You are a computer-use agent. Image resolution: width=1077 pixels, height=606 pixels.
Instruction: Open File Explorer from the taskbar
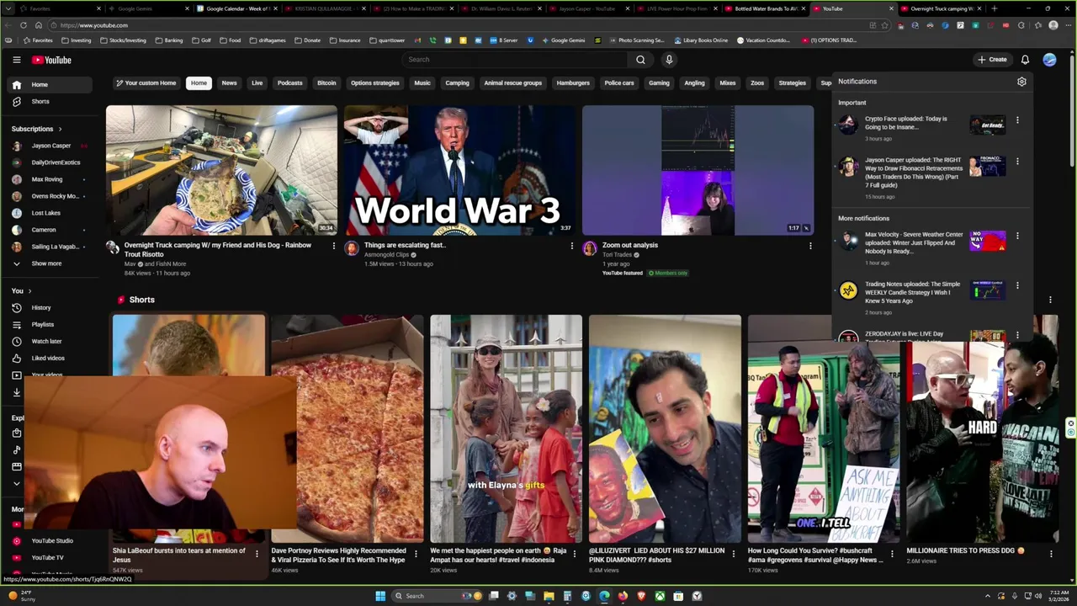549,596
